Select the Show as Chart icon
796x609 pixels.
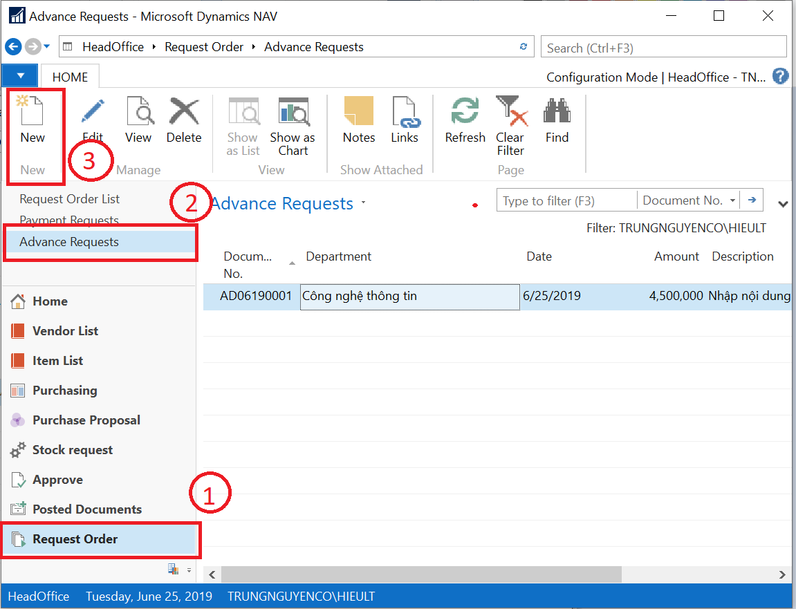[293, 111]
